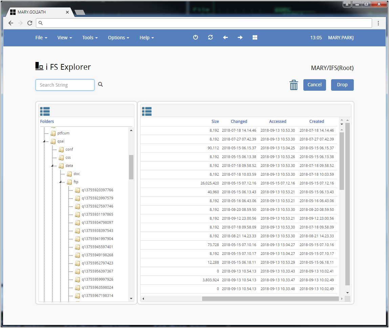Click the blue toolbar's left arrow icon
Image resolution: width=389 pixels, height=328 pixels.
coord(225,38)
